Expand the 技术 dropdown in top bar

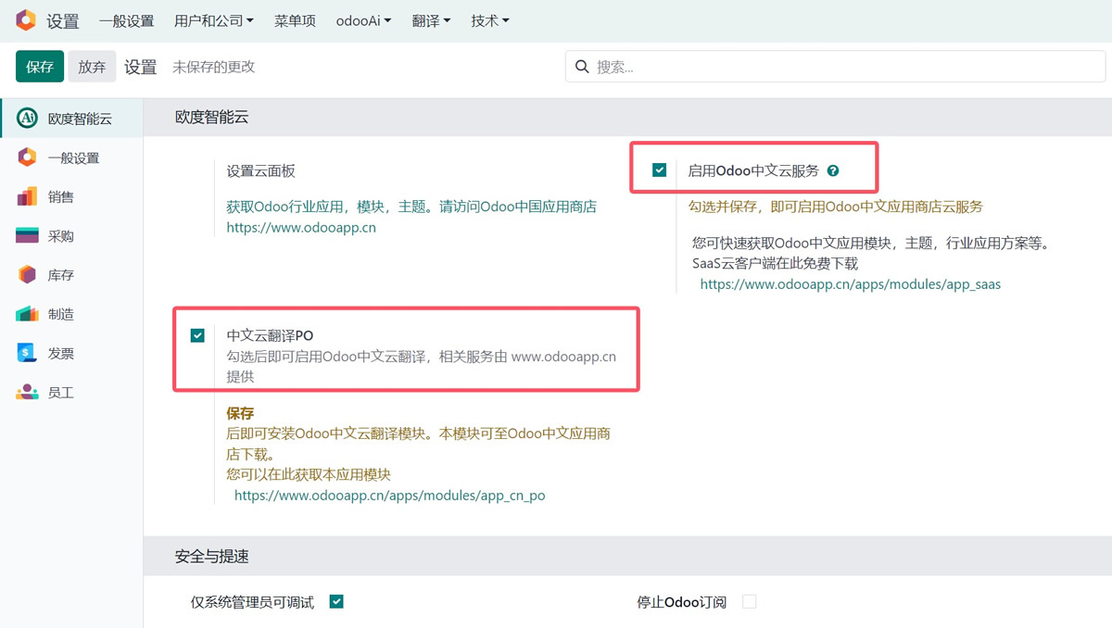489,20
